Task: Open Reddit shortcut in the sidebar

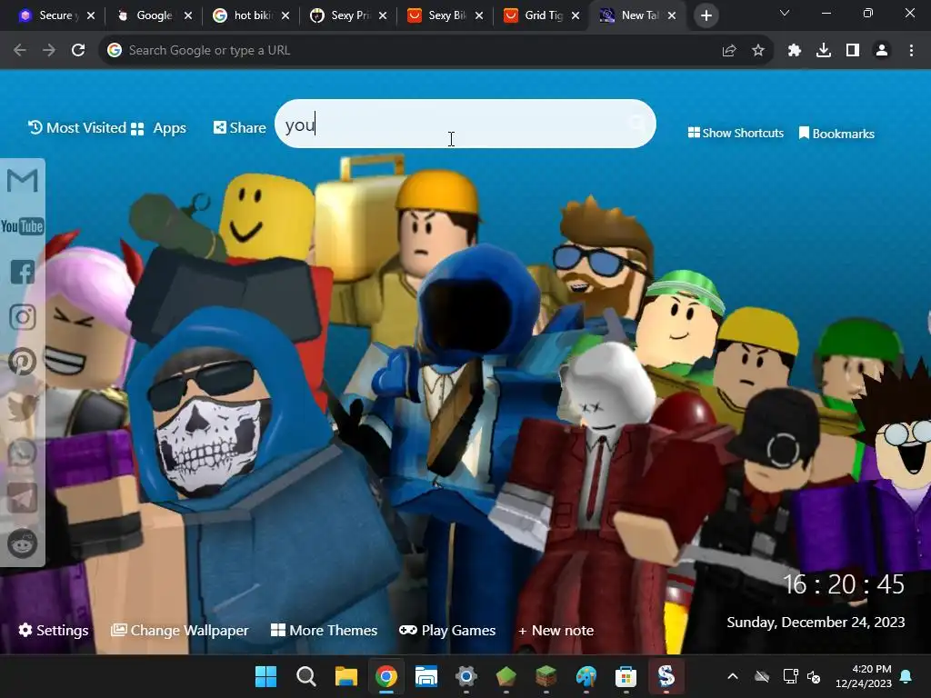Action: [x=23, y=543]
